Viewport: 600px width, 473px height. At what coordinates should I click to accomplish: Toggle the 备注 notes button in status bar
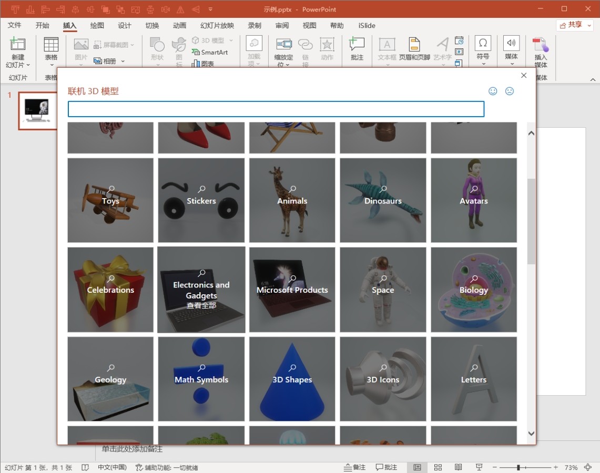coord(355,467)
